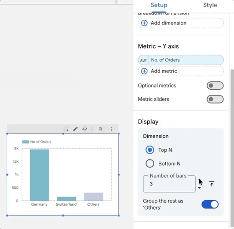This screenshot has width=234, height=229.
Task: Click the pencil edit icon above chart
Action: [x=75, y=129]
